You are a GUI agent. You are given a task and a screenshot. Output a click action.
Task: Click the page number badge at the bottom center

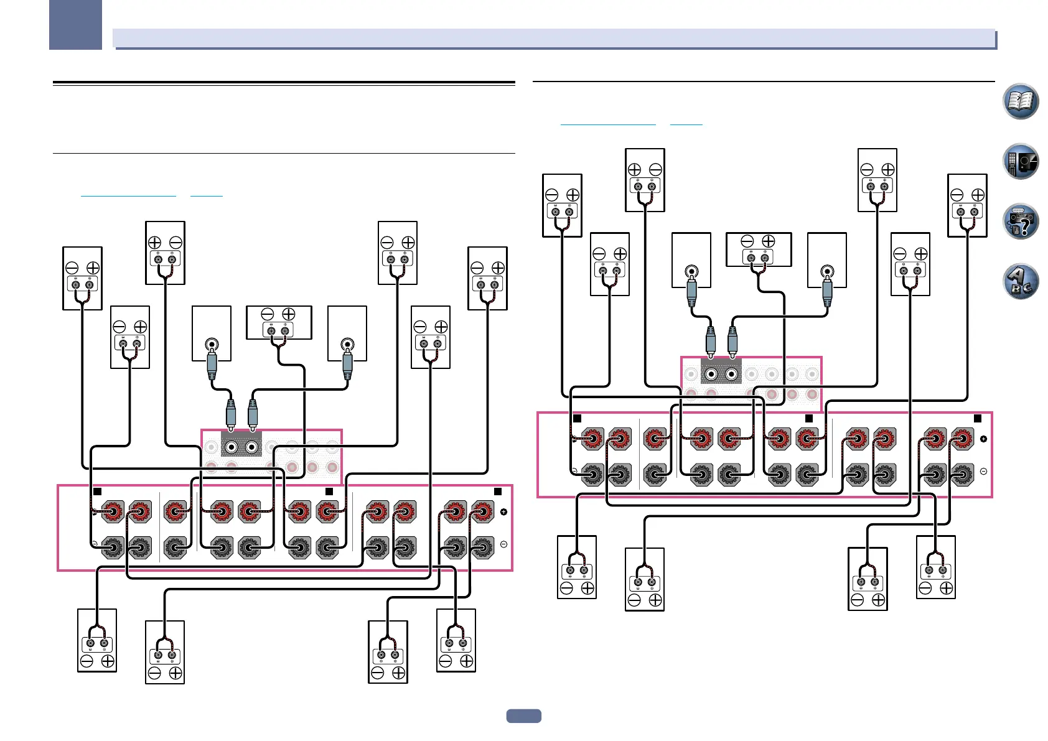(x=524, y=716)
